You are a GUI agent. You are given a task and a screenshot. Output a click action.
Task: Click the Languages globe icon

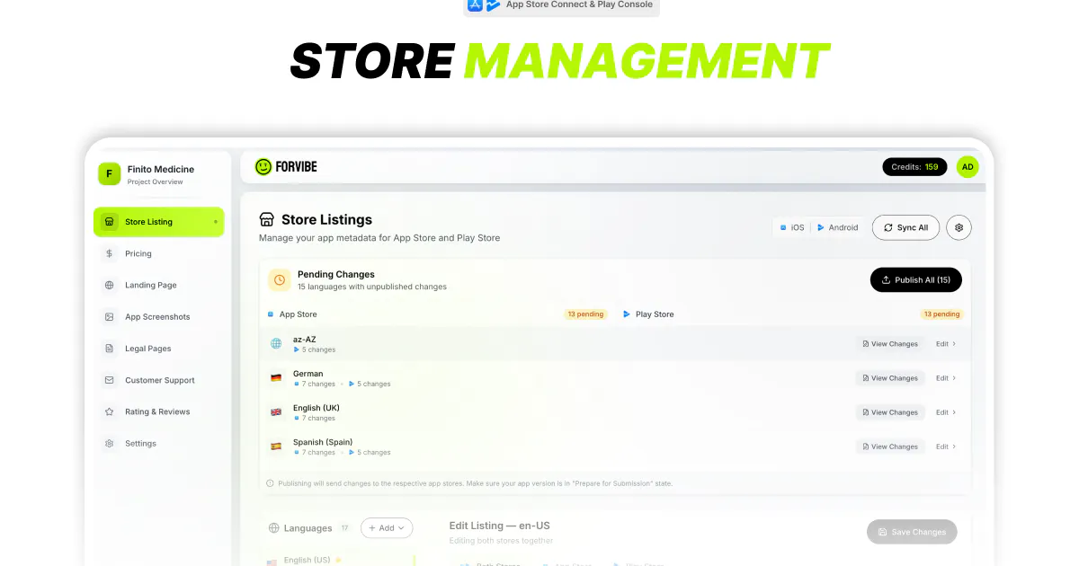(273, 528)
